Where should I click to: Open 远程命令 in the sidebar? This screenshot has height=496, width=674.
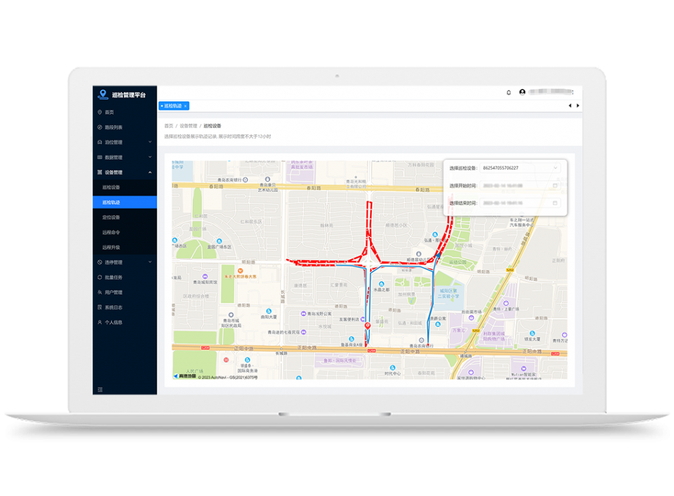coord(124,232)
